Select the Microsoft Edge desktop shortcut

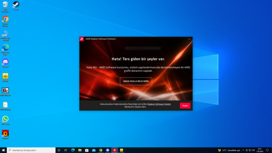point(6,50)
